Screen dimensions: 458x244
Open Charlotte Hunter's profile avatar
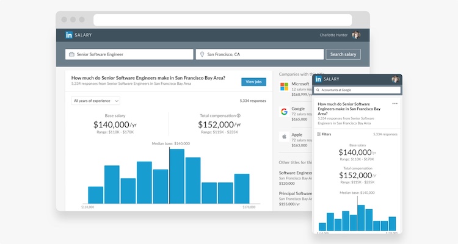(x=356, y=35)
